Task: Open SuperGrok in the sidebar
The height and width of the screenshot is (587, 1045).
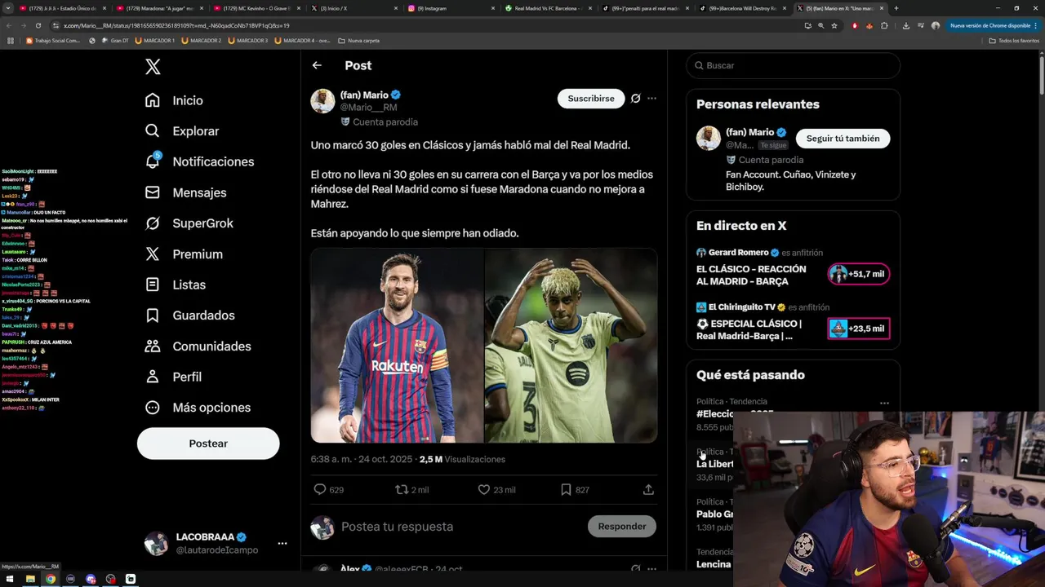Action: tap(188, 223)
